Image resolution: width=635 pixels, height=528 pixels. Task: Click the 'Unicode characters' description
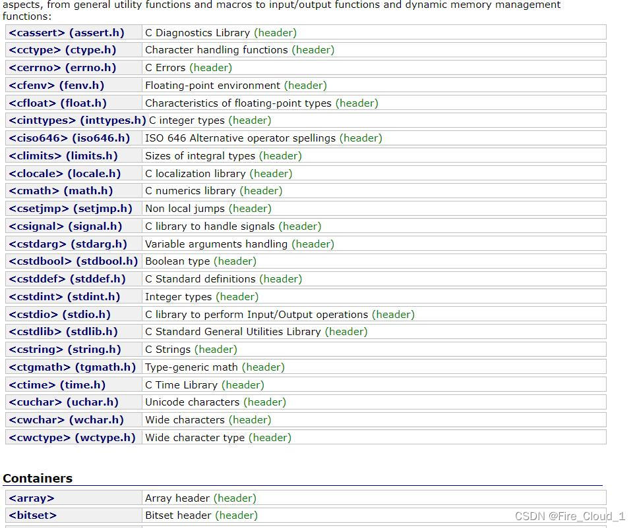coord(193,402)
